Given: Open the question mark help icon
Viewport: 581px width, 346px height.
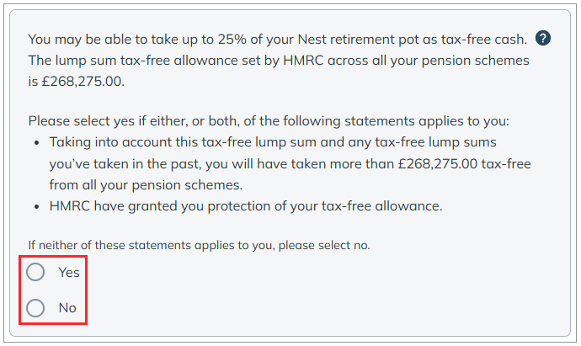Looking at the screenshot, I should click(543, 38).
